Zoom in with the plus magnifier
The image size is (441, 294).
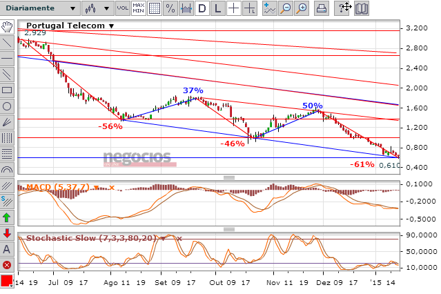tap(302, 8)
